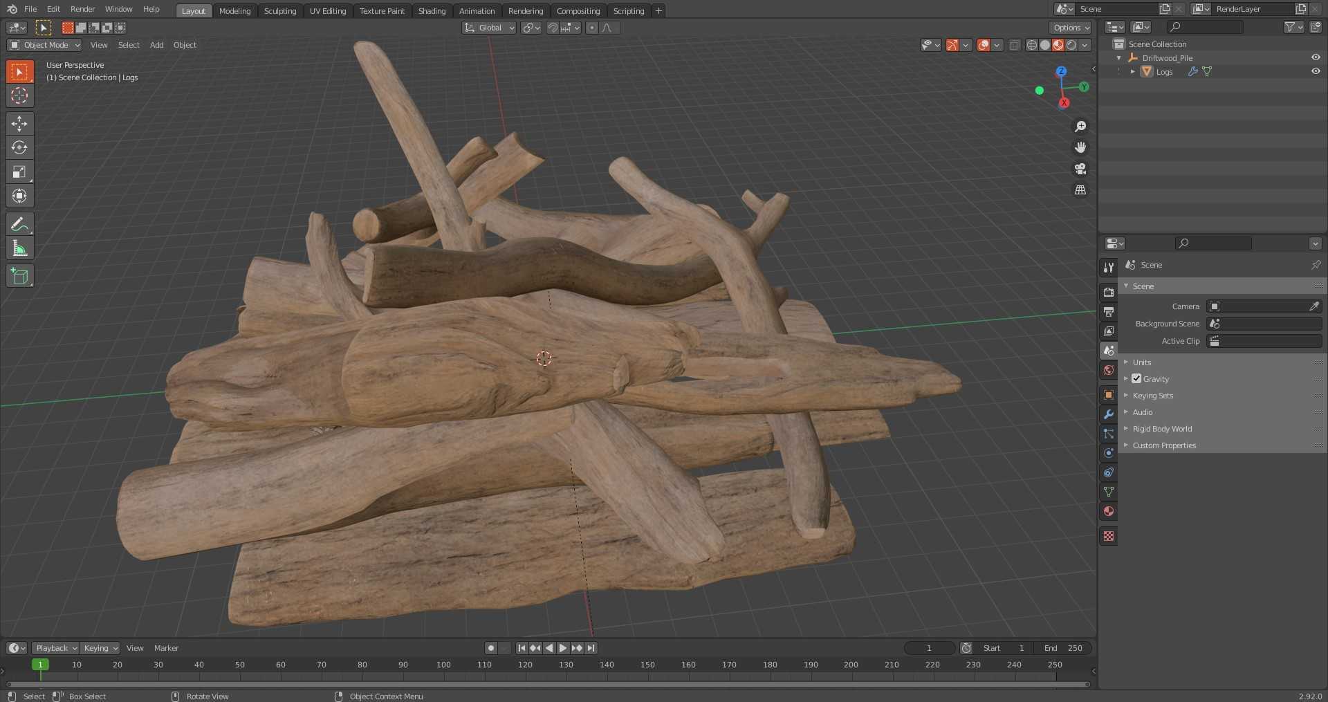Open Global transform orientation dropdown
This screenshot has width=1328, height=702.
click(489, 28)
